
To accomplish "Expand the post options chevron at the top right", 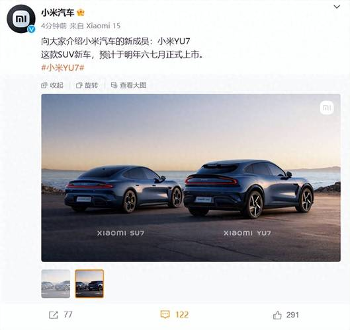I will [337, 7].
